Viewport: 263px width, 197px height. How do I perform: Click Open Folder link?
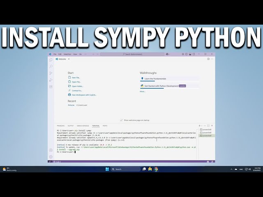[78, 86]
